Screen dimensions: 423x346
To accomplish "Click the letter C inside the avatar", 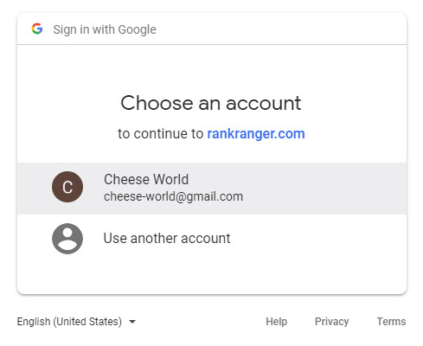I will point(67,187).
